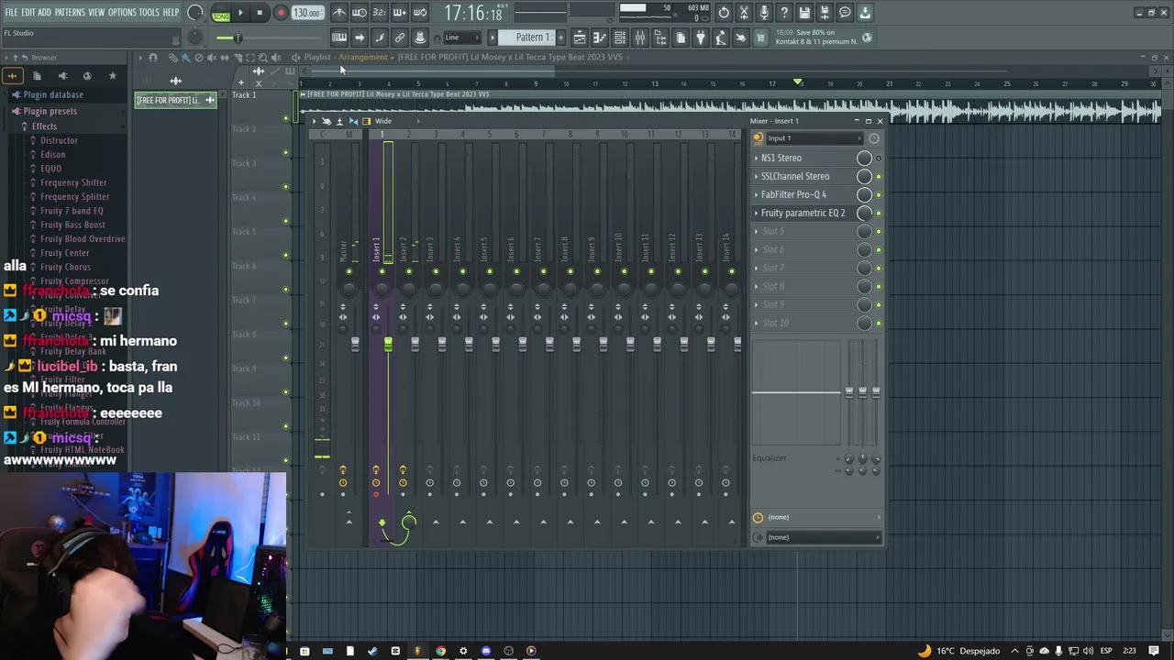Toggle the Slot 6 enable LED
This screenshot has height=660, width=1174.
pyautogui.click(x=879, y=249)
